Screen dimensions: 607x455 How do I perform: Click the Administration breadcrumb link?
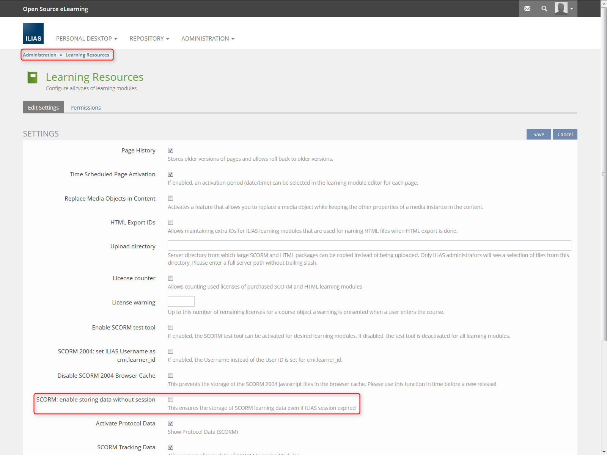pos(39,55)
